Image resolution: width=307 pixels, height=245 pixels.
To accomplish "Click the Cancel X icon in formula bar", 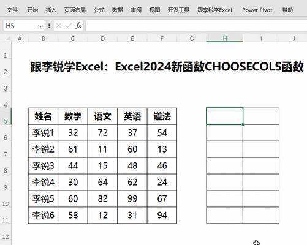I will pos(58,26).
